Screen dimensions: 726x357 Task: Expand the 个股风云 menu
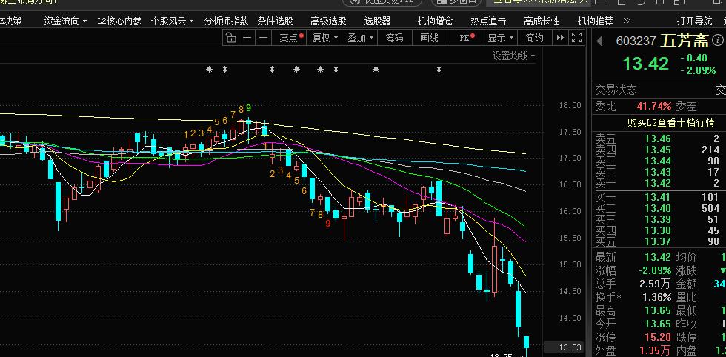pyautogui.click(x=172, y=21)
